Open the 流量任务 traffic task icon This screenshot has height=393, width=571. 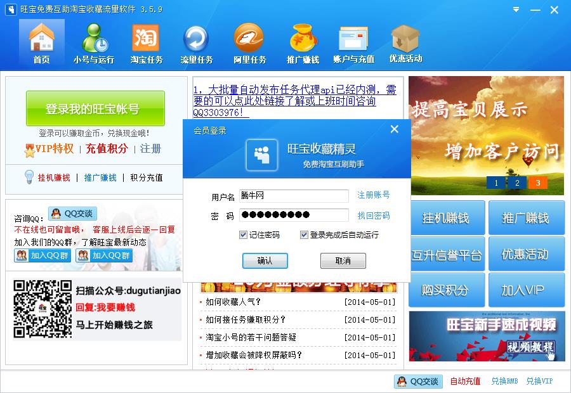click(197, 43)
